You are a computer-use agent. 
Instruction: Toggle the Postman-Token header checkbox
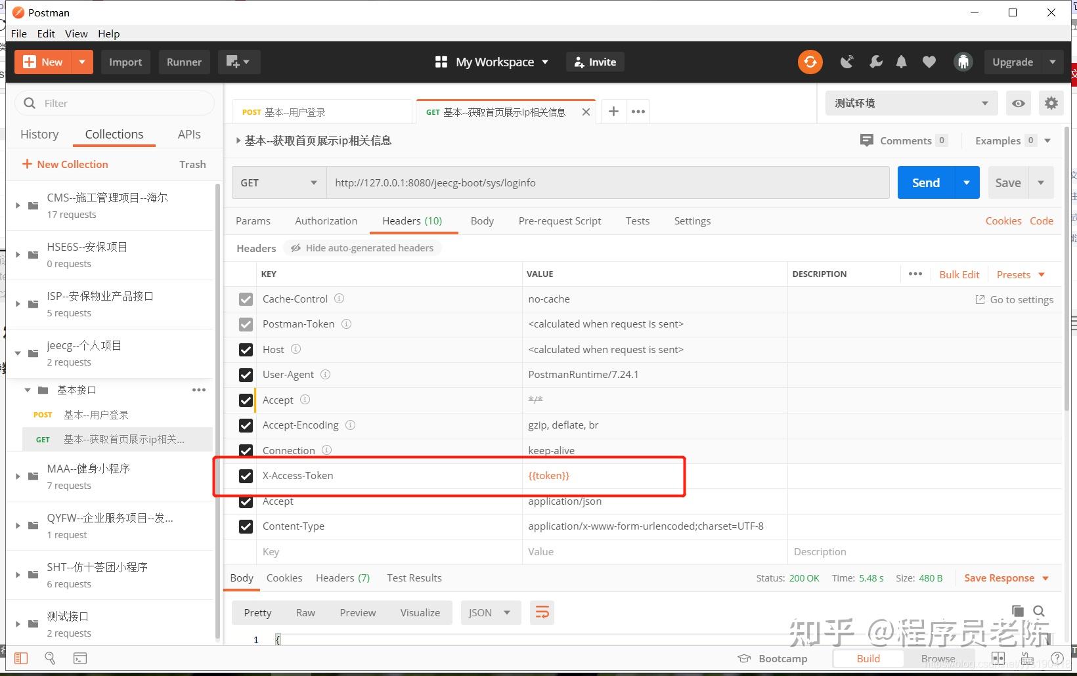click(246, 324)
